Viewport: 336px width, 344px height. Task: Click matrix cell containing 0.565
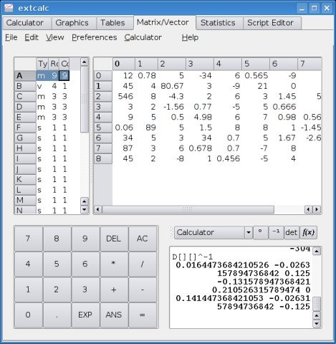[x=256, y=76]
